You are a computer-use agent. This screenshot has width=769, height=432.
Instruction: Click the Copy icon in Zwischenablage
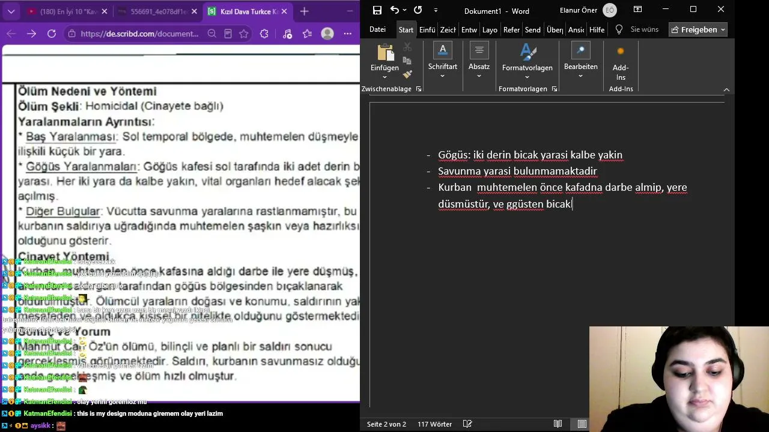(407, 61)
